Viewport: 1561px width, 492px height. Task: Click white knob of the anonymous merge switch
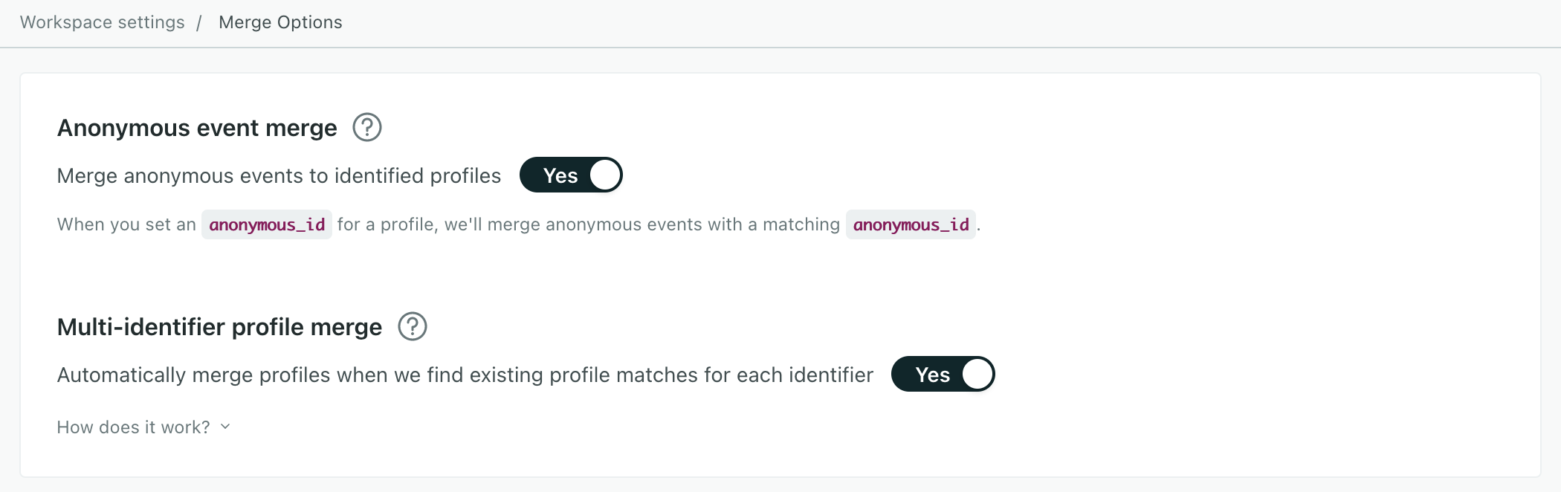[605, 175]
